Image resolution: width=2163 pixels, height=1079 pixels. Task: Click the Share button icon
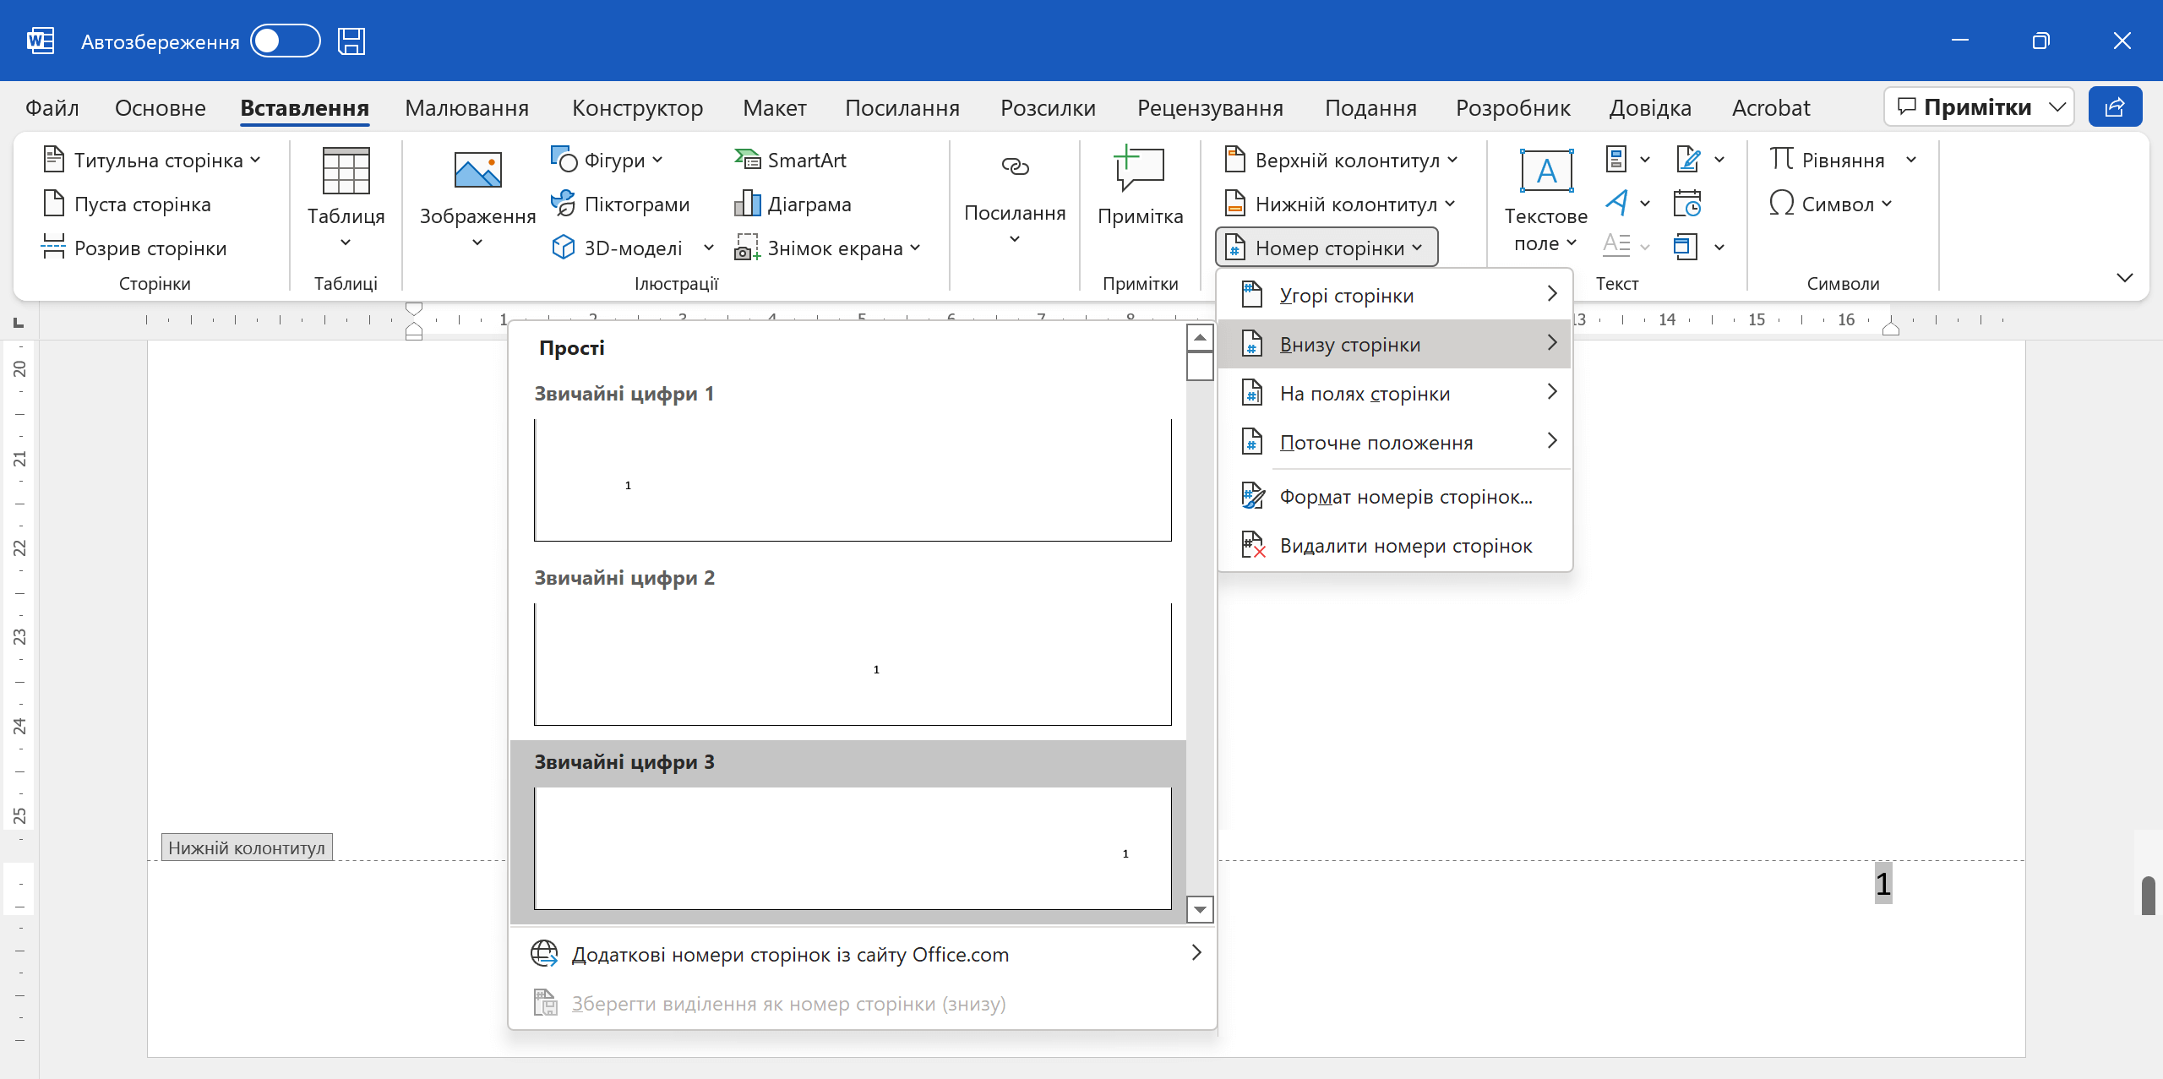pos(2114,106)
